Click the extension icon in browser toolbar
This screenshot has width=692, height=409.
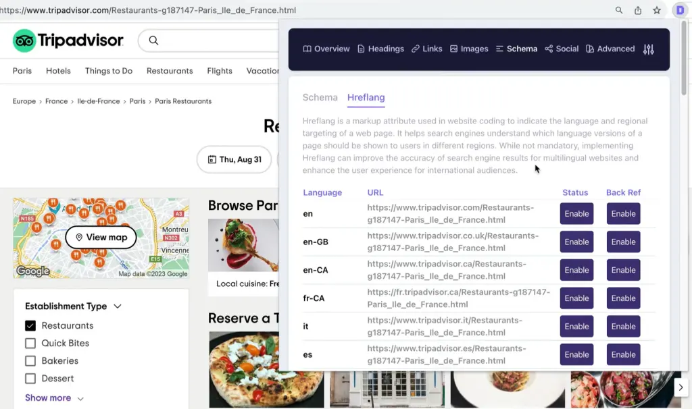pos(680,10)
